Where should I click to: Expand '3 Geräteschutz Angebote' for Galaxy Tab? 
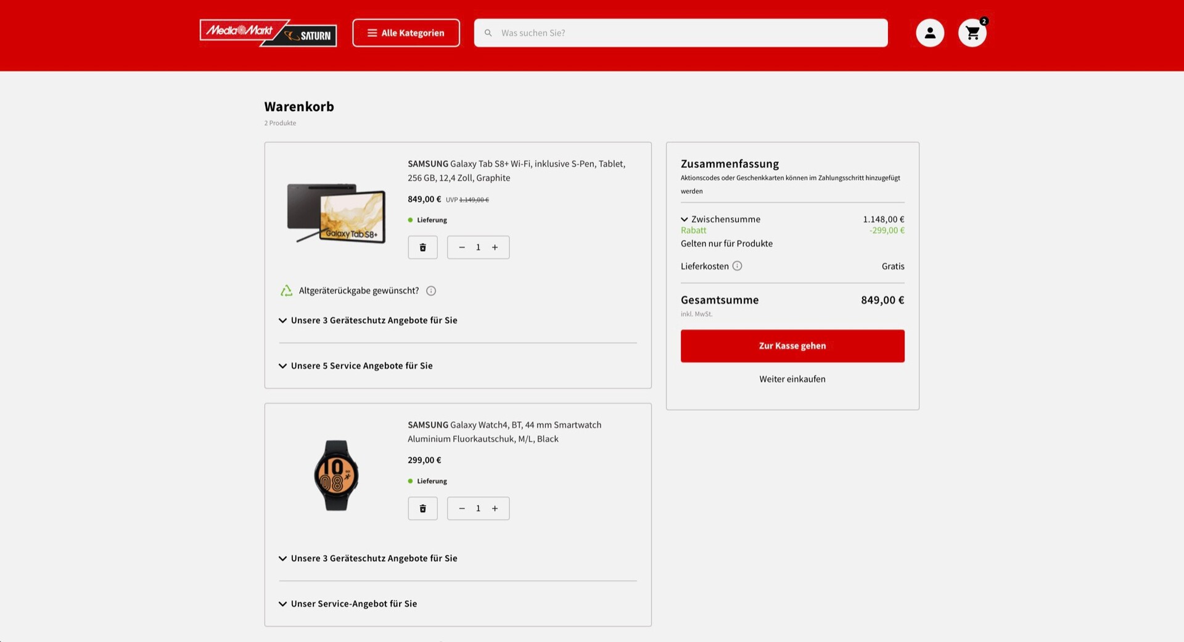[x=368, y=320]
